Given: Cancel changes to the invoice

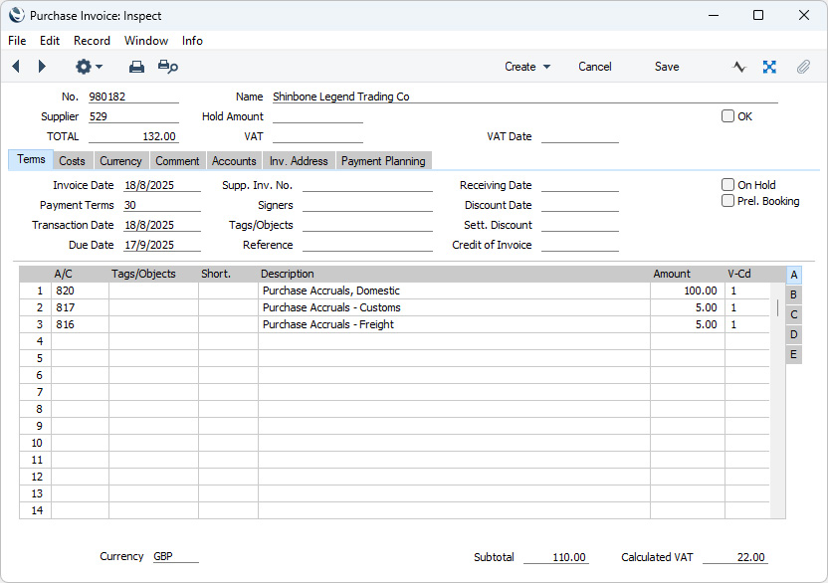Looking at the screenshot, I should (x=594, y=67).
